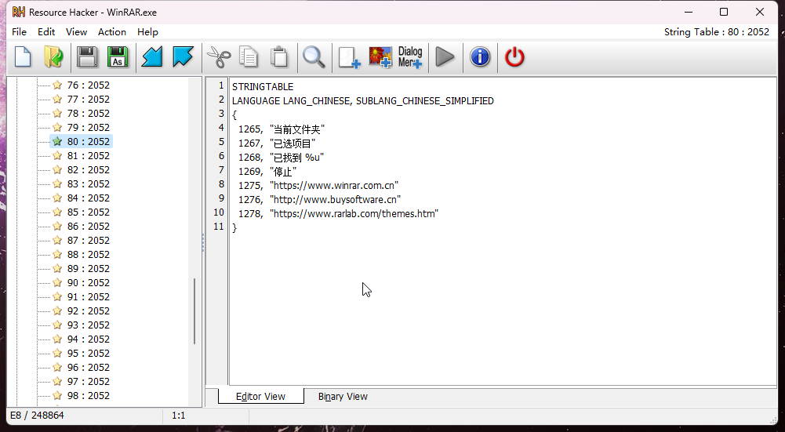The image size is (785, 432).
Task: Select tree item 84 : 2052
Action: pos(89,198)
